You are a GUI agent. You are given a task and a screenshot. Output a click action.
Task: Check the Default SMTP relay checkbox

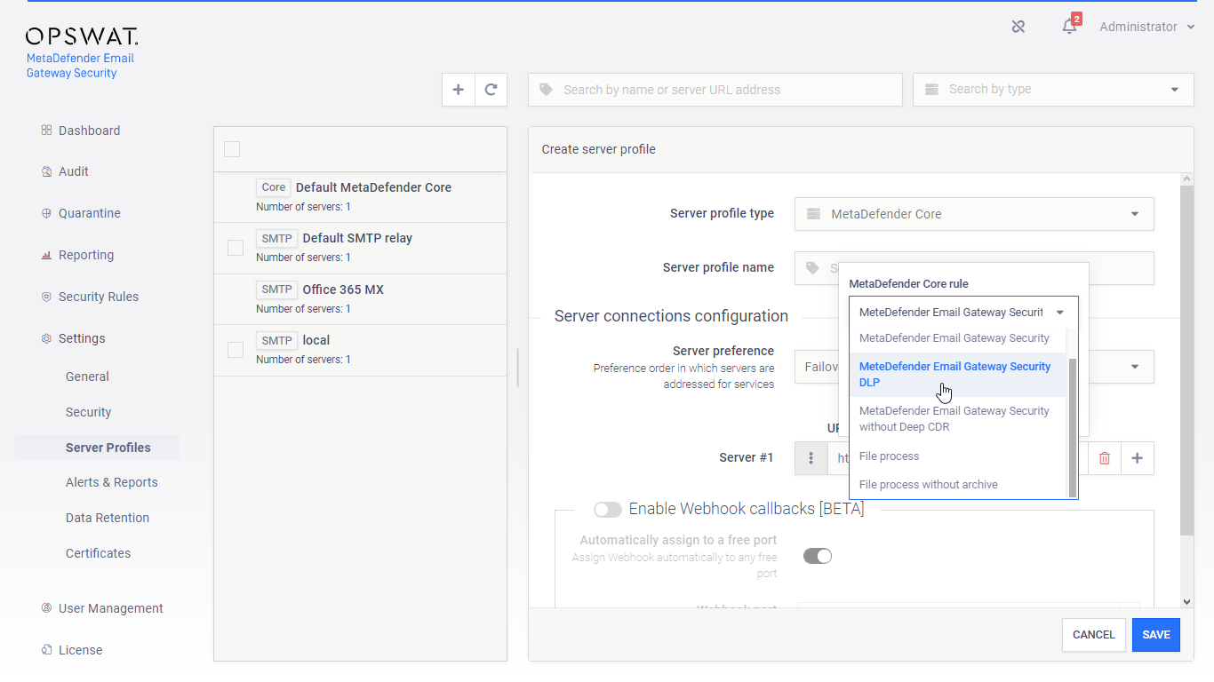[236, 248]
